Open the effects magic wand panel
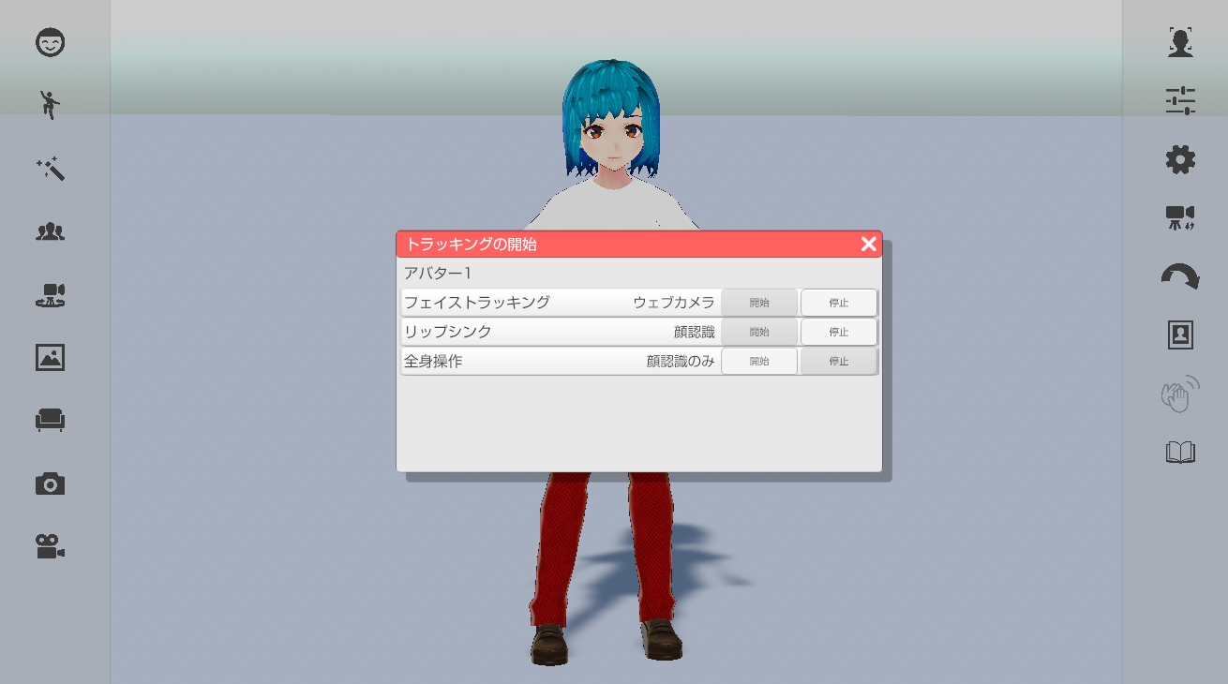The height and width of the screenshot is (684, 1228). [51, 169]
